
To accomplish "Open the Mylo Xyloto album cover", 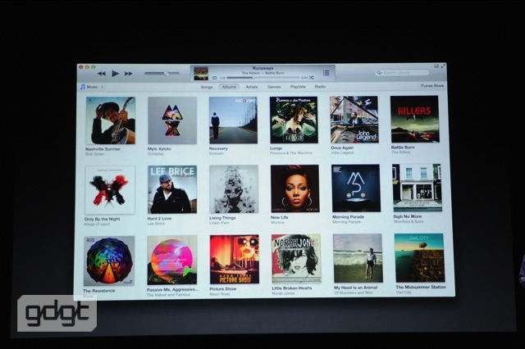I will pos(172,120).
